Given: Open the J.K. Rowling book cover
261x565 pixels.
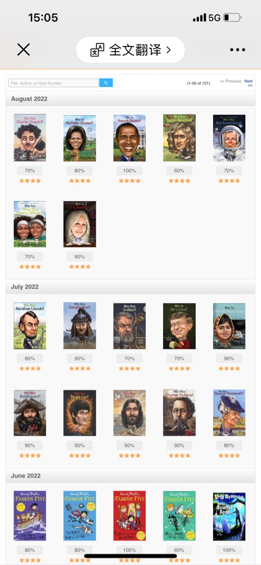Looking at the screenshot, I should coord(80,224).
